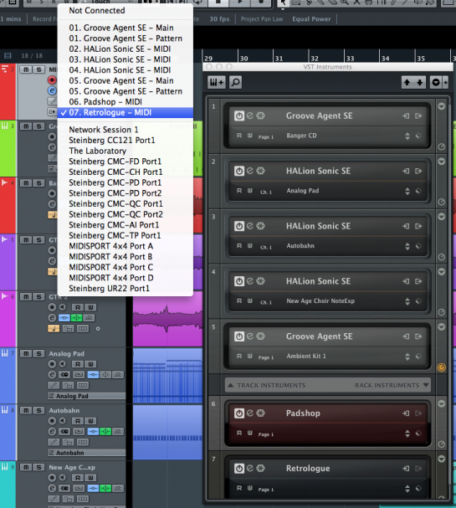Click drumstick icon on Analog Pad track
456x508 pixels.
pyautogui.click(x=54, y=385)
